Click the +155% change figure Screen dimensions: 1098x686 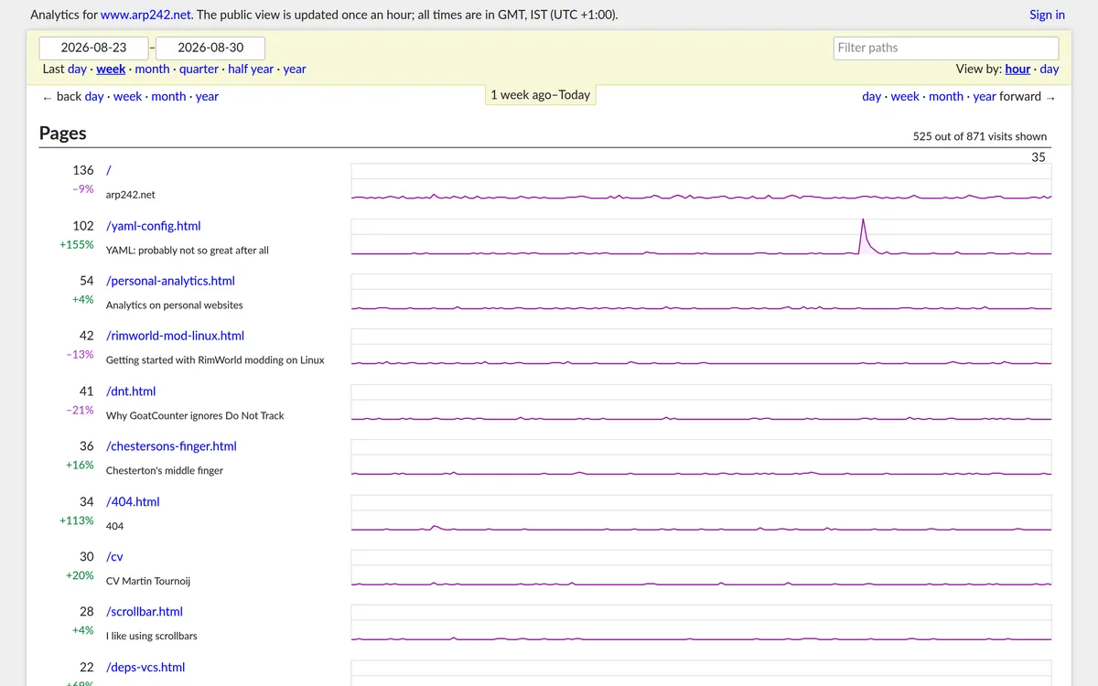coord(77,244)
